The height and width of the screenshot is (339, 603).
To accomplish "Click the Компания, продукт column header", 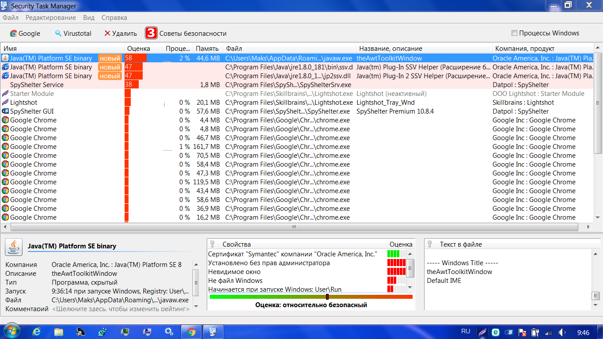I will click(542, 49).
